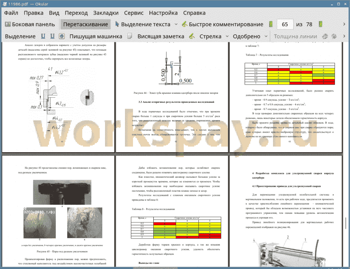Screen dimensions: 350x269
Task: Select the first underline annotation icon
Action: pyautogui.click(x=43, y=36)
